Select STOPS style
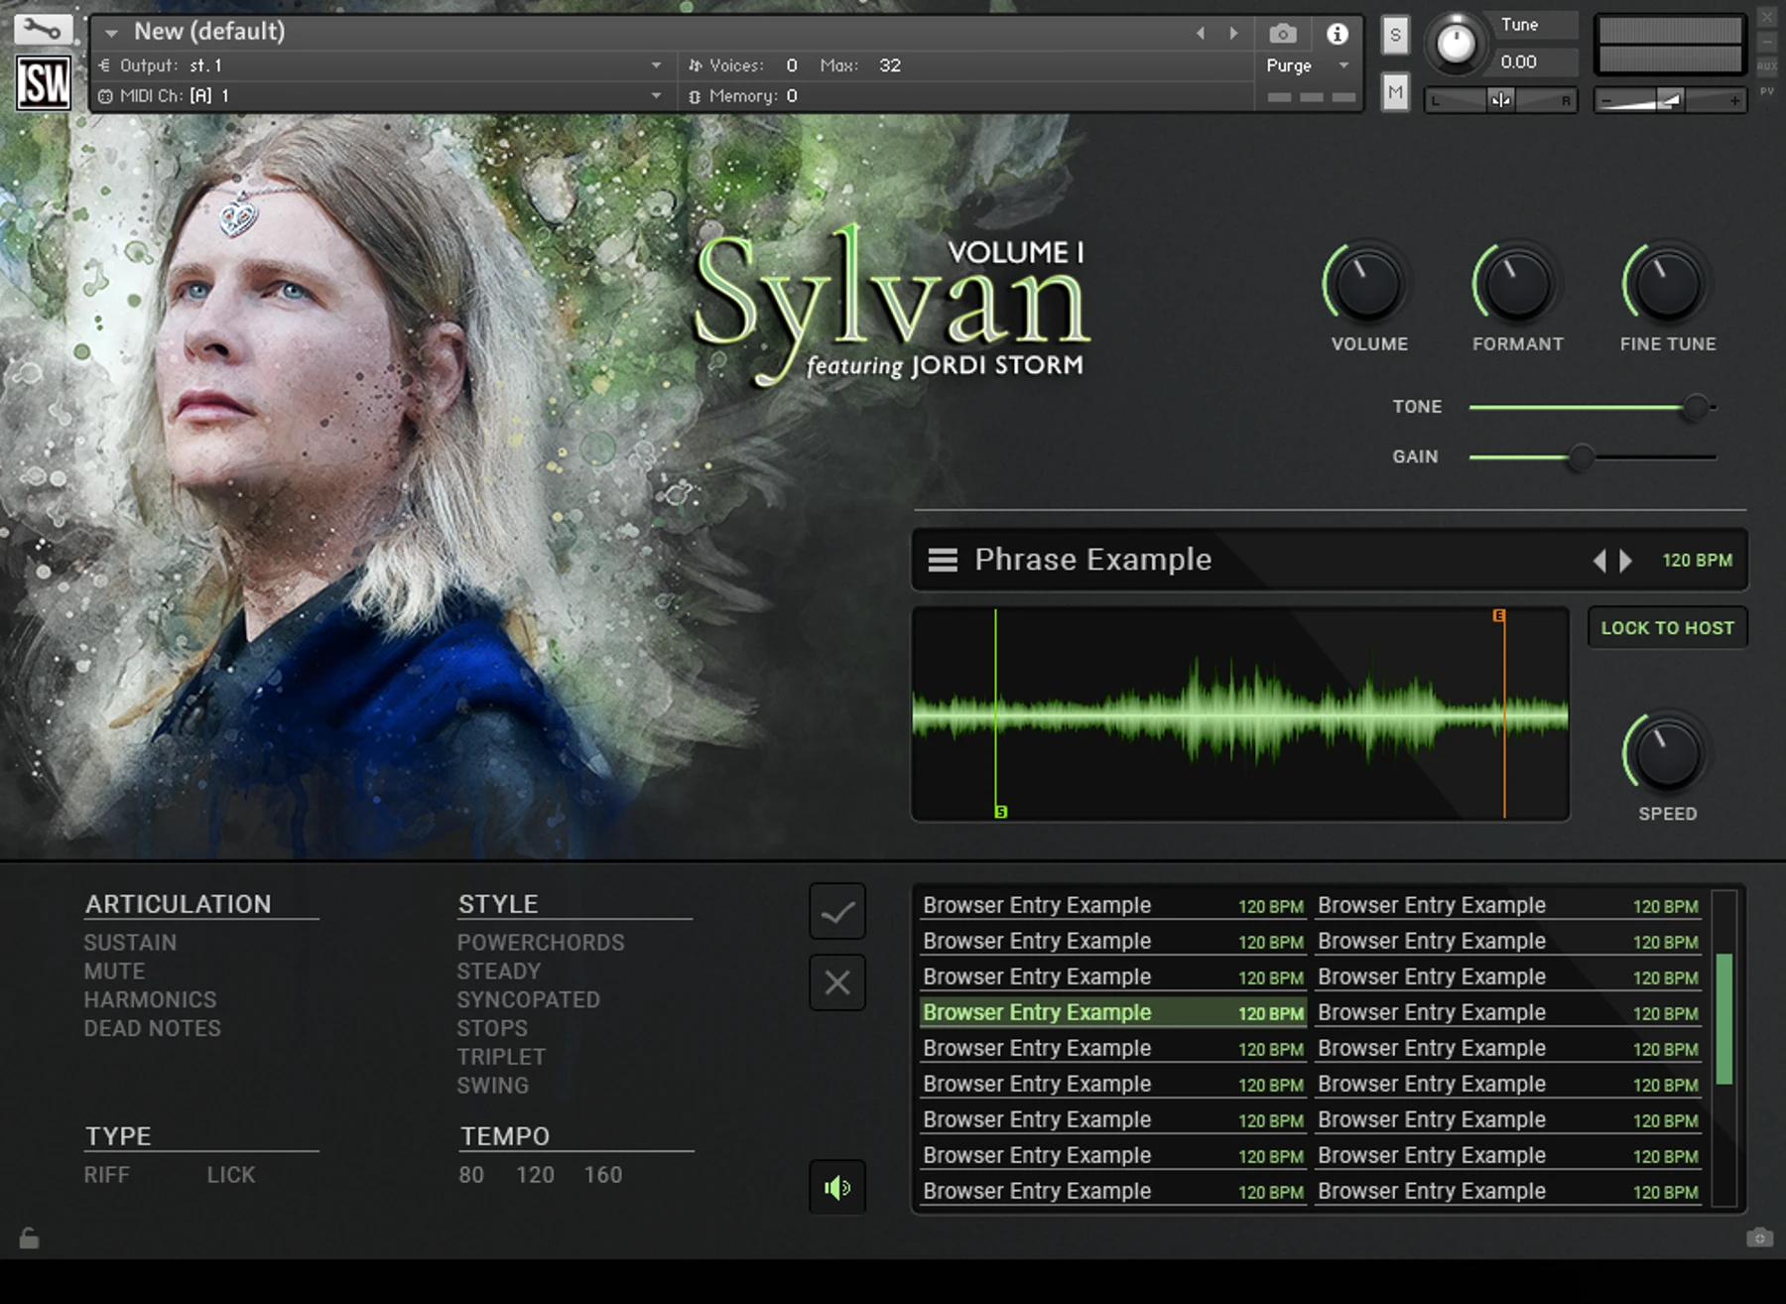This screenshot has height=1304, width=1786. coord(492,1029)
